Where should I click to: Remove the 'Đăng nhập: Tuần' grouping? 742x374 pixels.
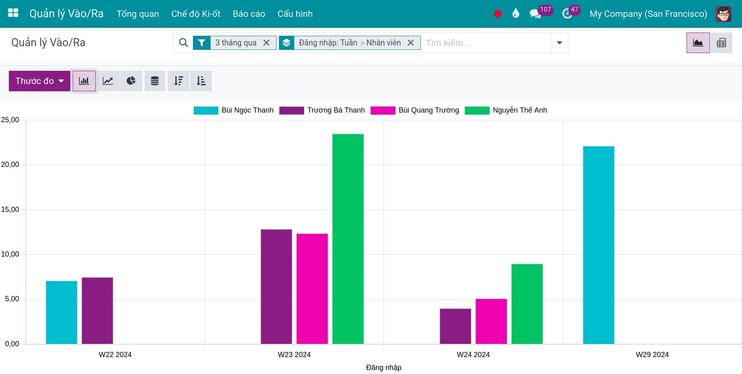pyautogui.click(x=410, y=43)
